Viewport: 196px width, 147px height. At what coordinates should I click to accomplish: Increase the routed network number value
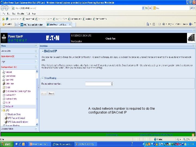[x=112, y=83]
